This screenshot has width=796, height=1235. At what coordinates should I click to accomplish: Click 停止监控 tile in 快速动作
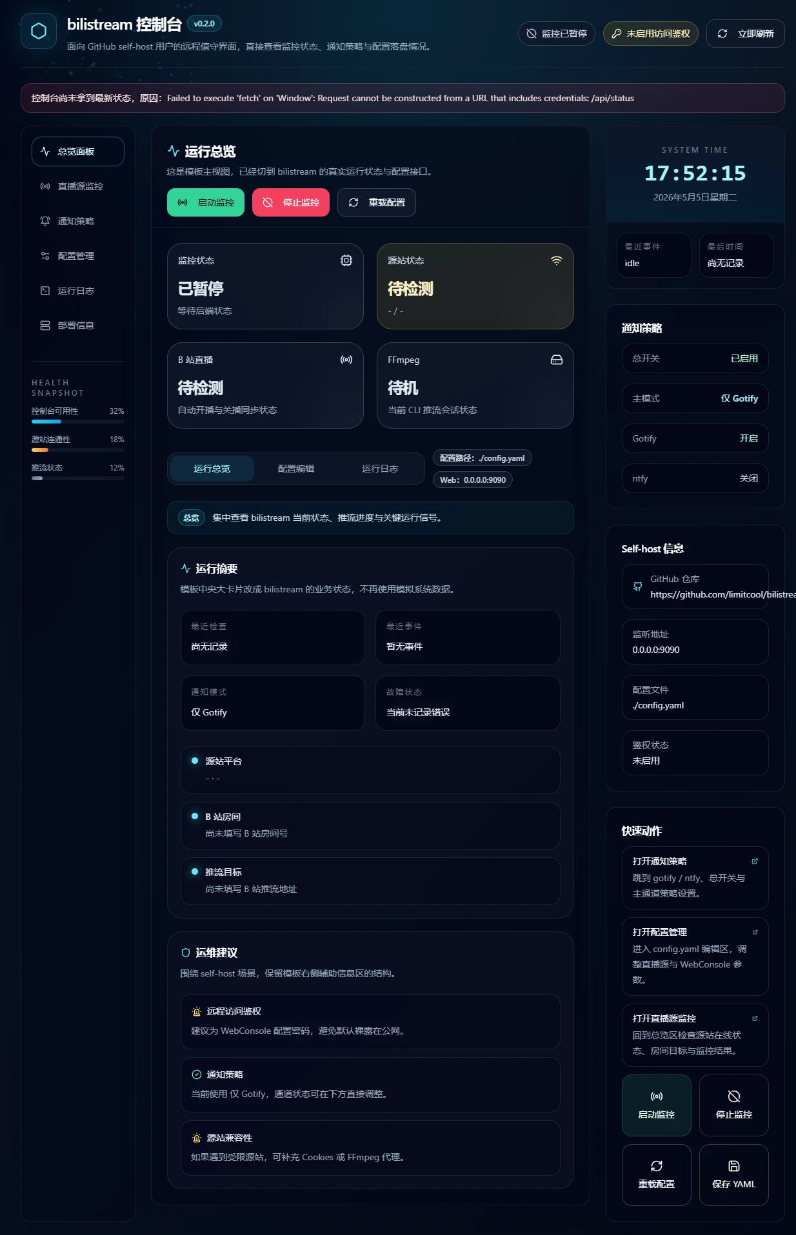(x=734, y=1105)
